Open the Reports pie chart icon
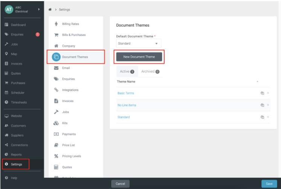The image size is (281, 189). coord(6,154)
